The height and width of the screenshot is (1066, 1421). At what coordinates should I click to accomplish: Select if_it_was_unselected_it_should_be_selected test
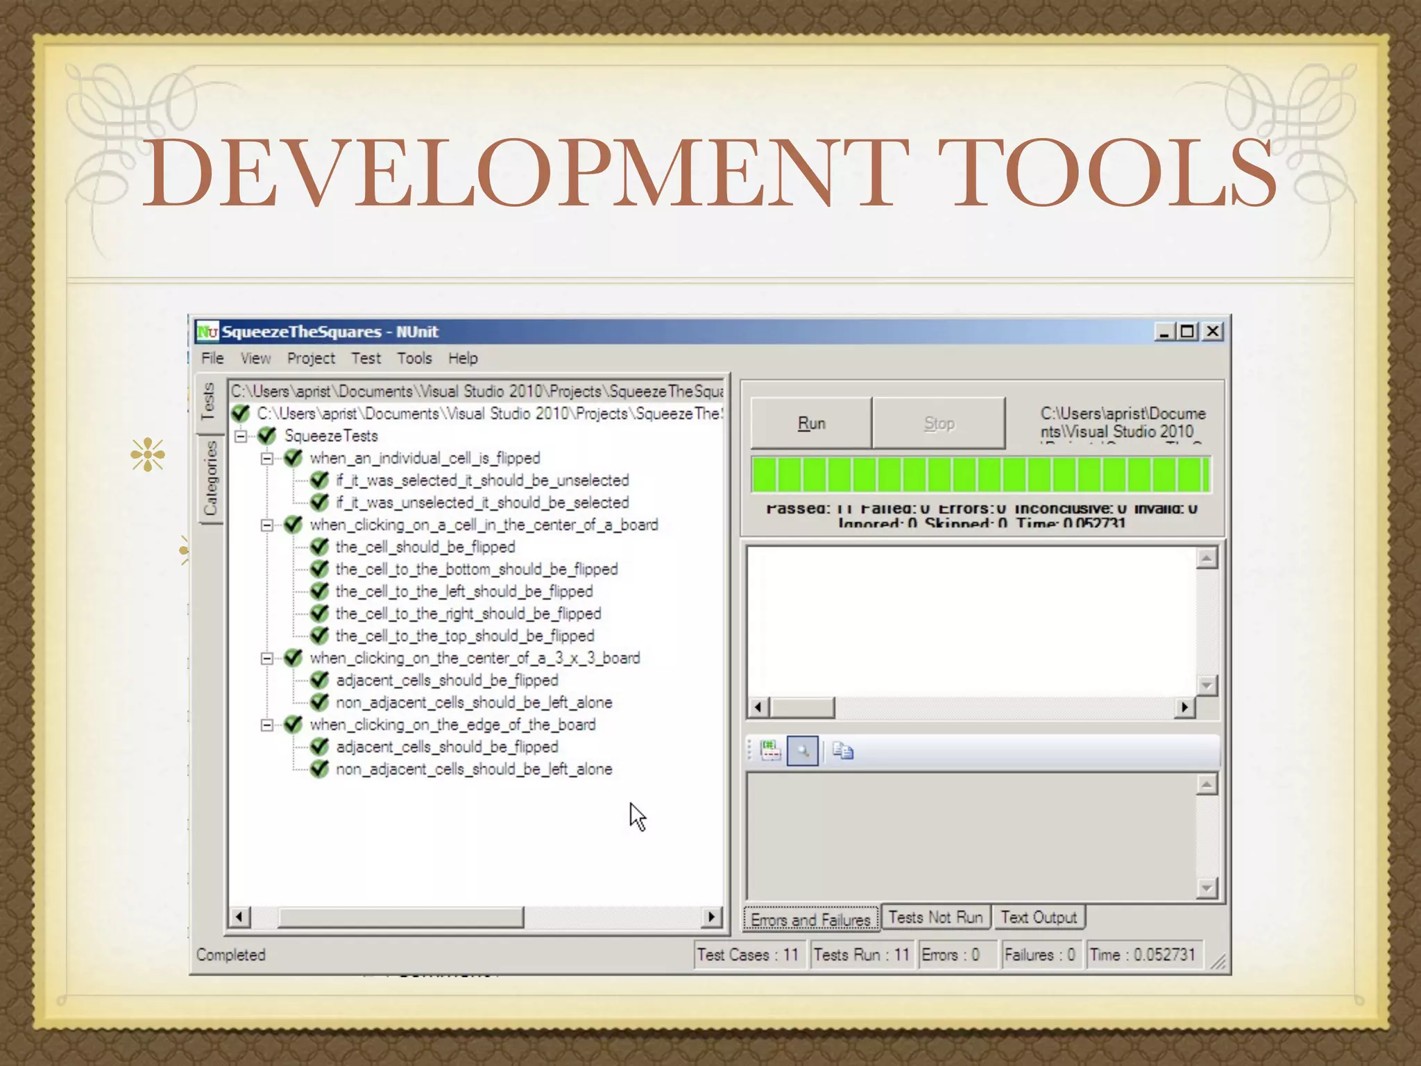click(x=482, y=502)
